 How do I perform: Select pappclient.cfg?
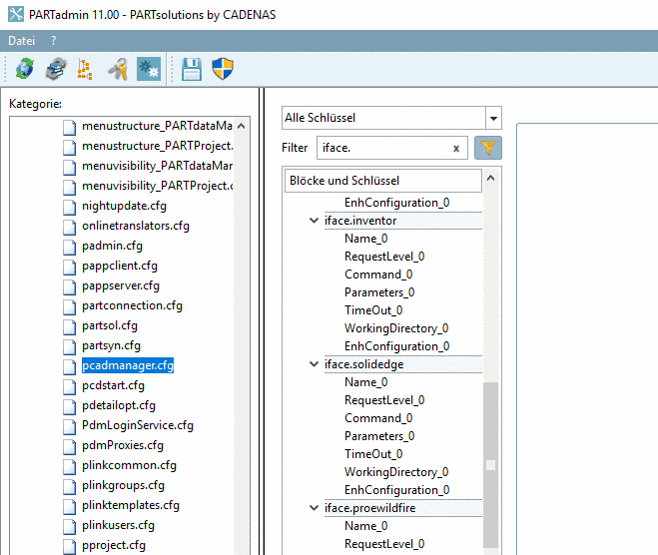click(x=120, y=266)
